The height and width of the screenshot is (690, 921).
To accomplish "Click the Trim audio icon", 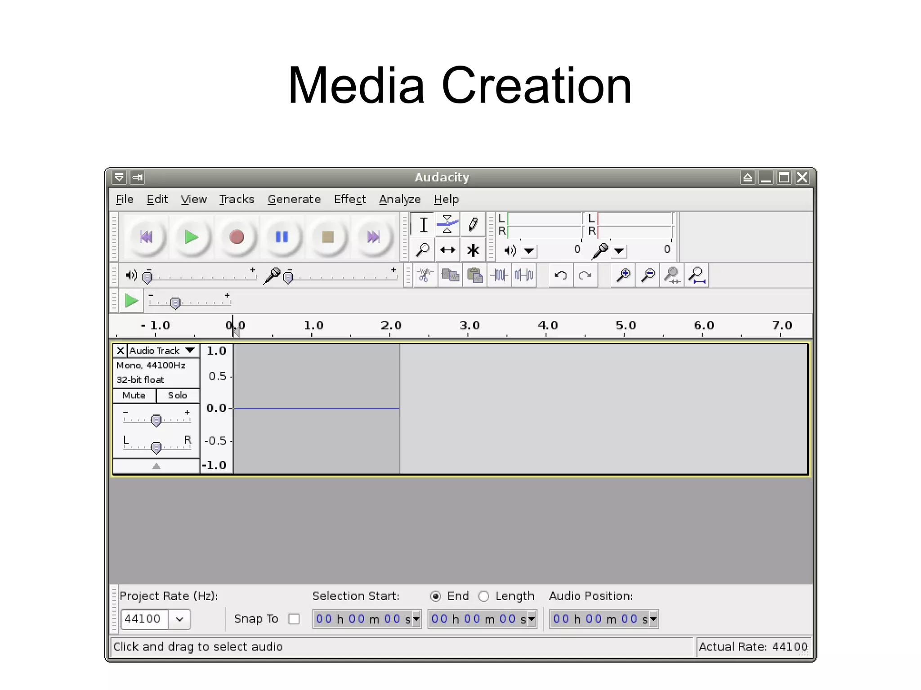I will [499, 275].
